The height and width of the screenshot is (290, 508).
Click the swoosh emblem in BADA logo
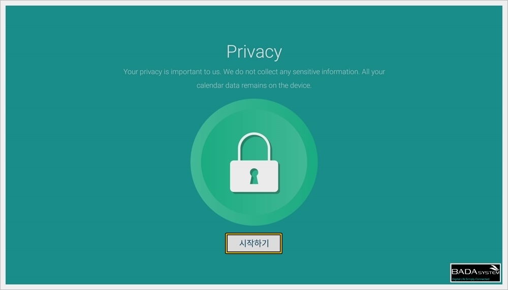[493, 268]
